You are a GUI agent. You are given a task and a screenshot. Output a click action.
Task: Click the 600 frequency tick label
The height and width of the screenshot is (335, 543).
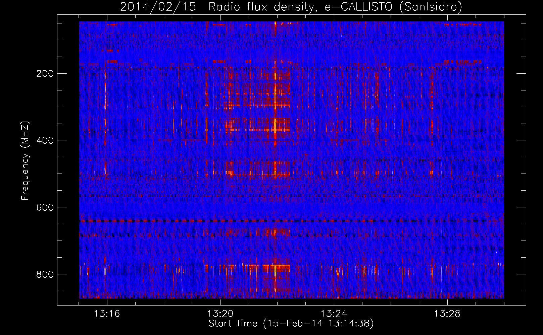pos(45,207)
